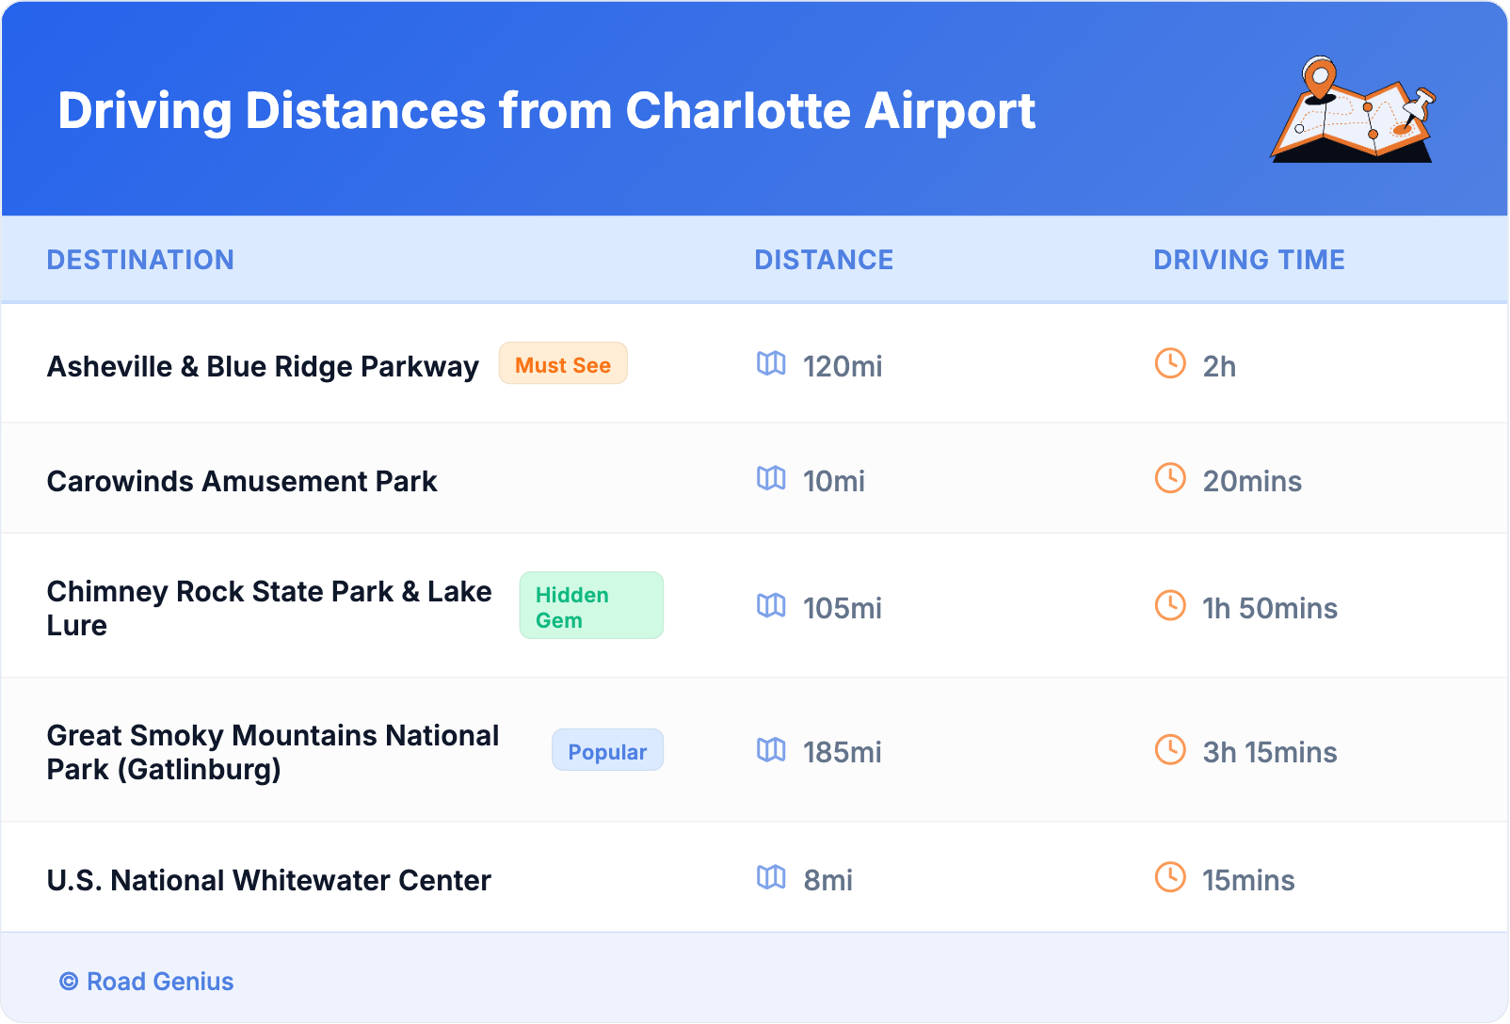The image size is (1510, 1024).
Task: Click the clock icon beside 15mins
Action: [1170, 877]
